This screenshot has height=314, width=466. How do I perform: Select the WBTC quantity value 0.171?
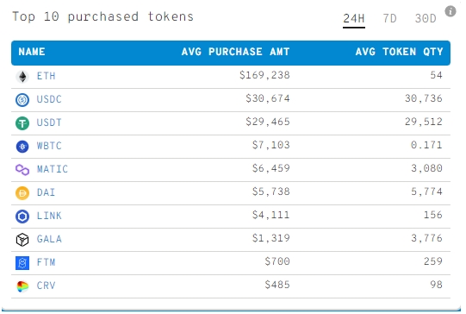[x=426, y=145]
